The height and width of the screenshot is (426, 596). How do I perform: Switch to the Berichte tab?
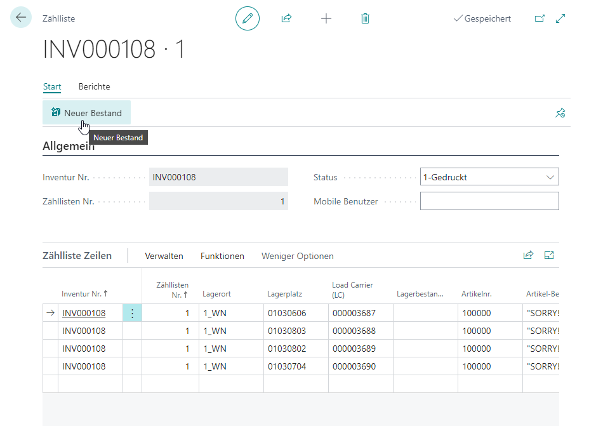(94, 86)
